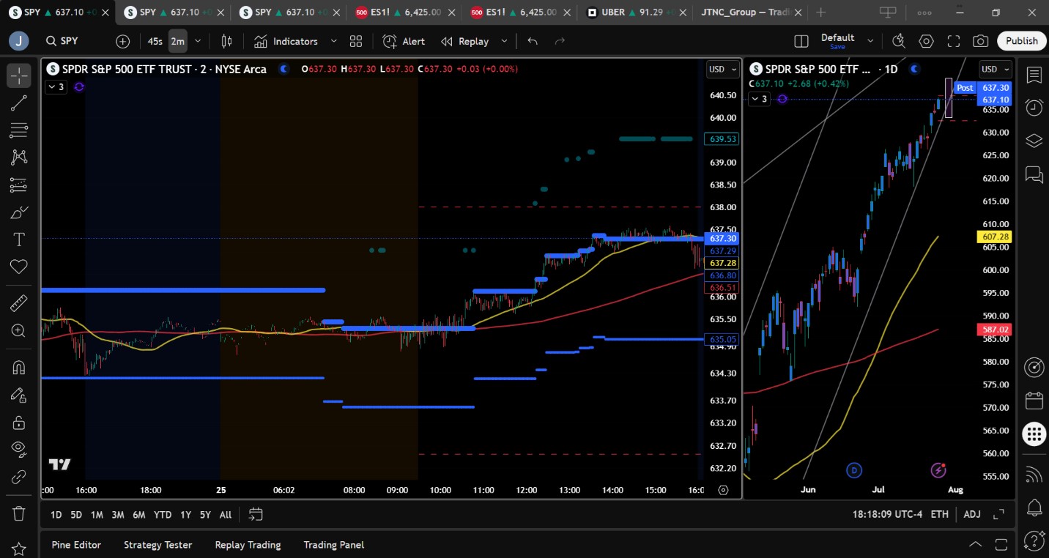Switch chart to fullscreen mode
The width and height of the screenshot is (1049, 558).
[953, 41]
